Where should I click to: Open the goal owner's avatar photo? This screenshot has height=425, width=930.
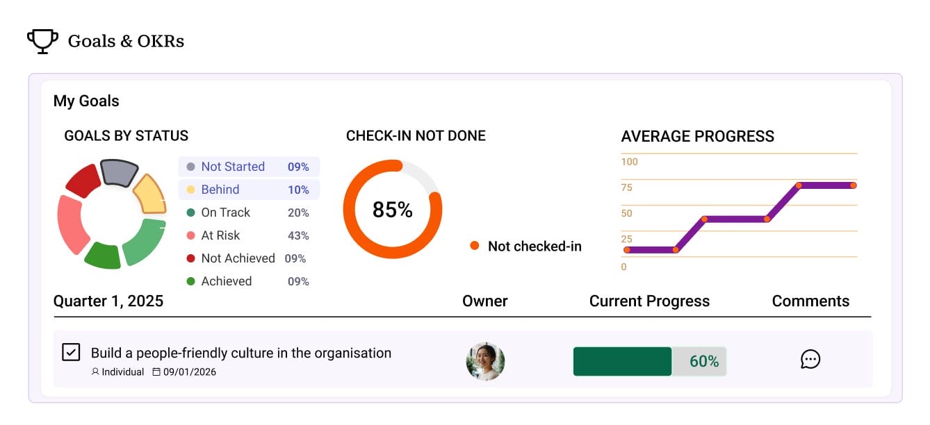(485, 361)
